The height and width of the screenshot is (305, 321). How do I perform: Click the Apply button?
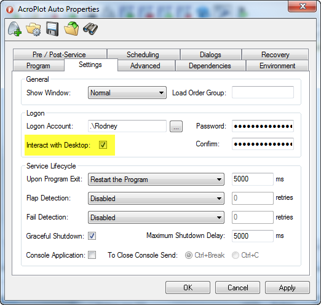pos(287,288)
